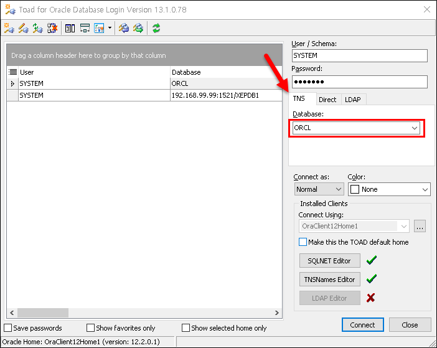The image size is (437, 348).
Task: Click the green refresh arrows icon
Action: click(156, 28)
